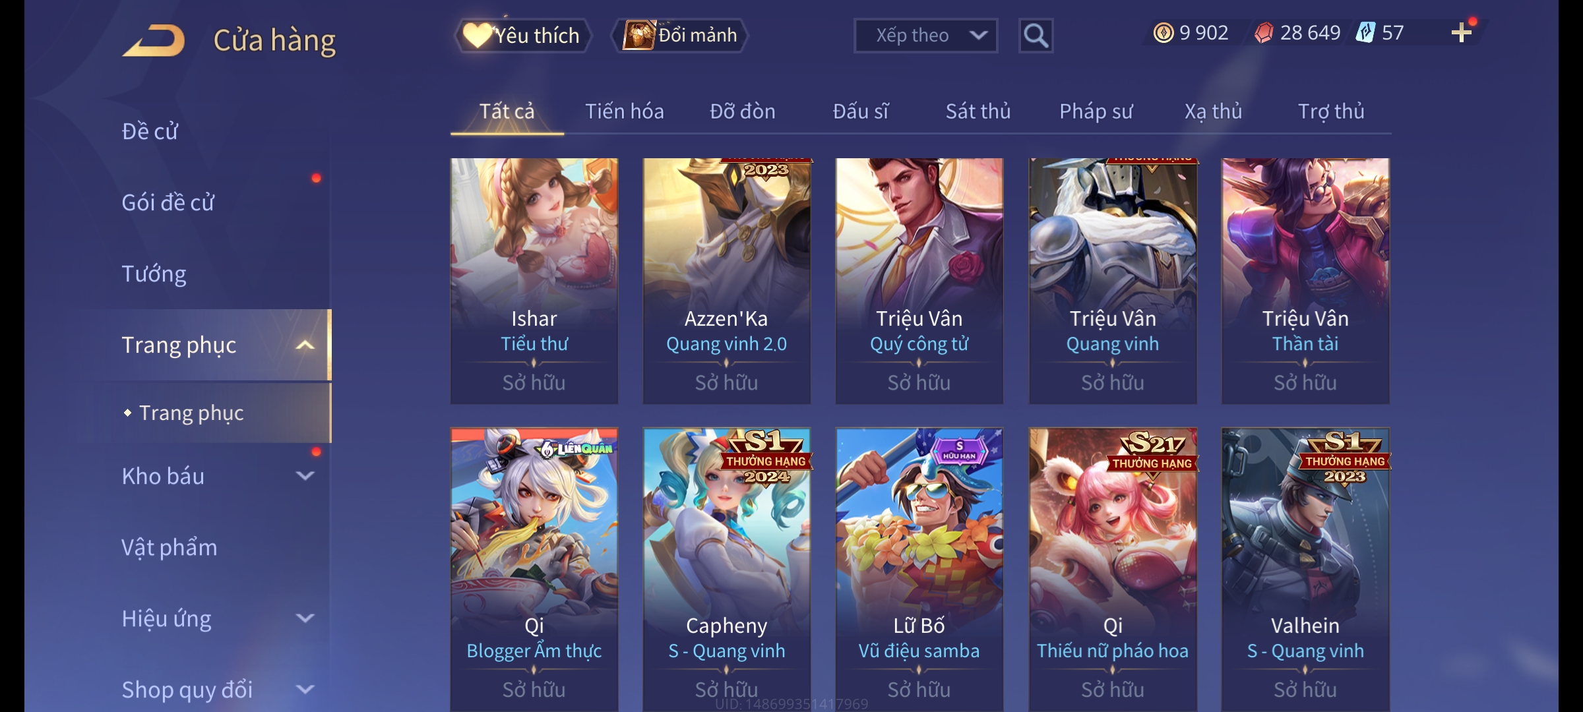Open search with the magnifier icon
1583x712 pixels.
click(x=1036, y=36)
